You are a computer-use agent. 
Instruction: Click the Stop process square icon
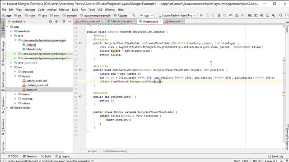pyautogui.click(x=242, y=15)
